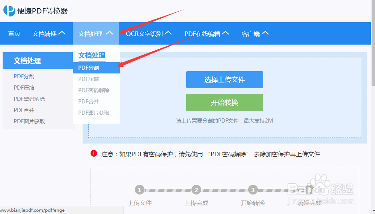Open the 文档处理 nav menu
The width and height of the screenshot is (375, 214).
tap(96, 34)
